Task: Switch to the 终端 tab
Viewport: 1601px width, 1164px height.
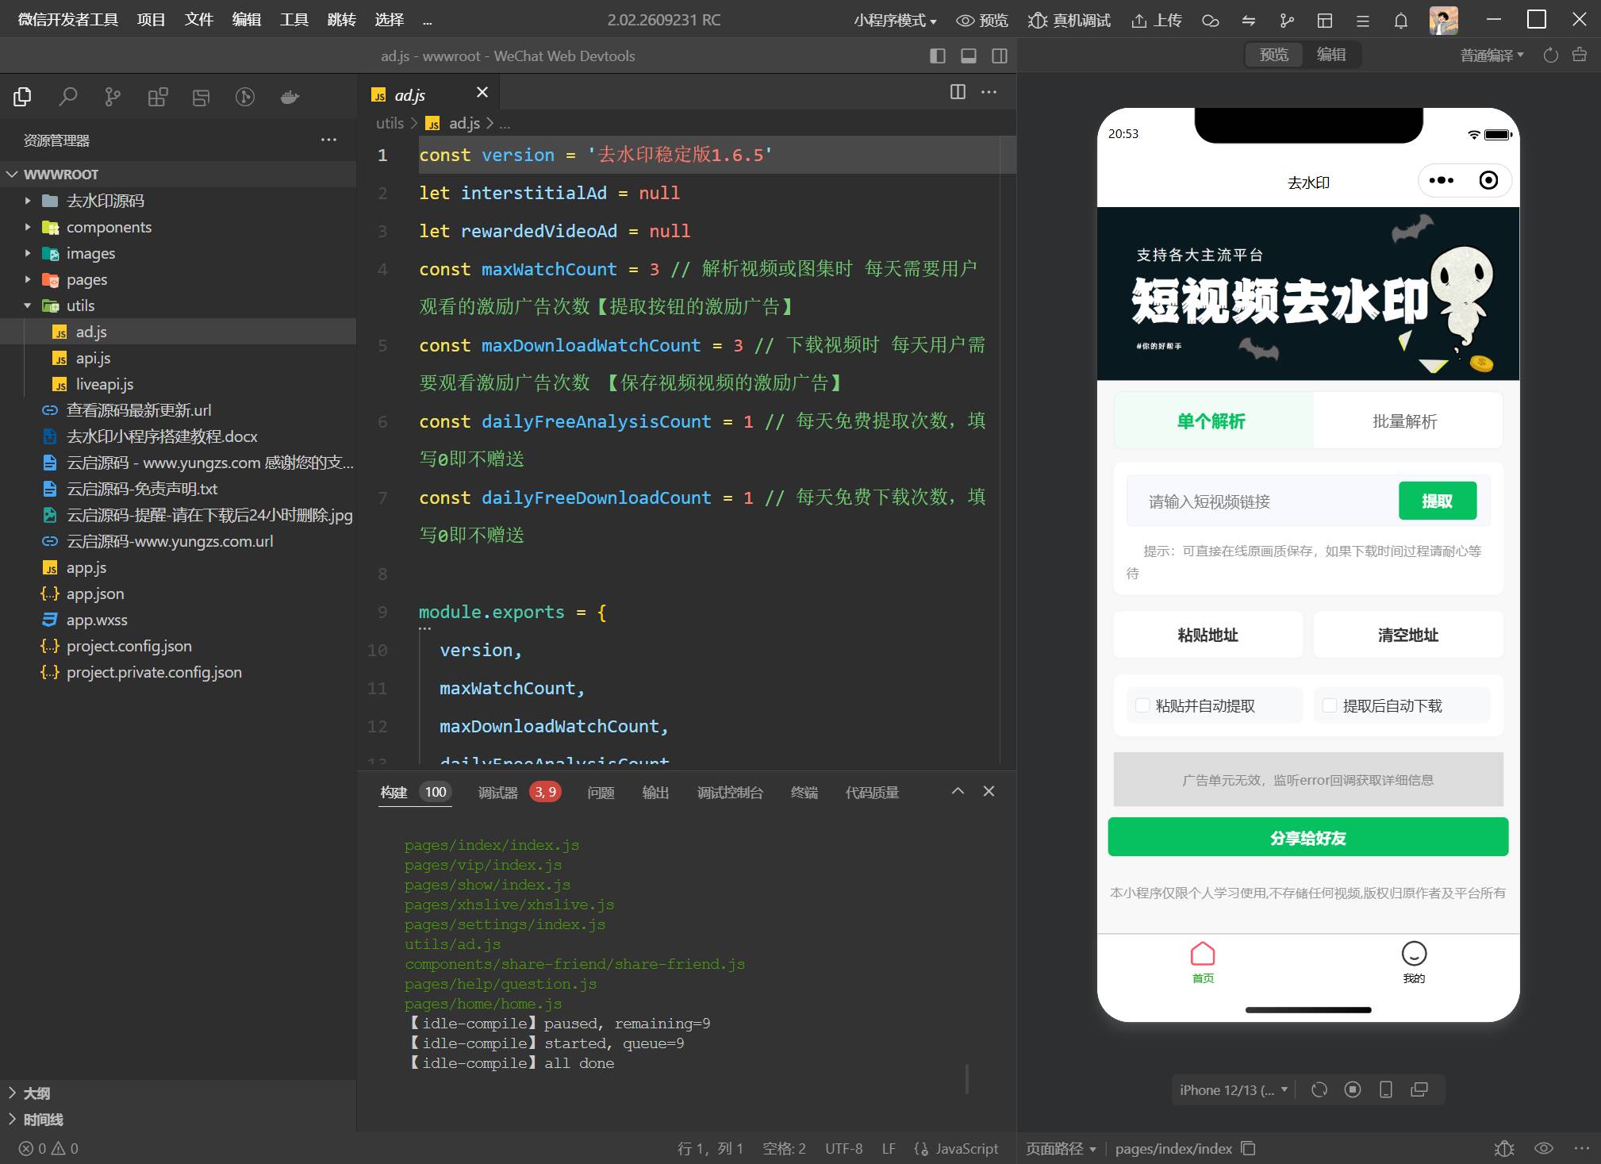Action: (804, 792)
